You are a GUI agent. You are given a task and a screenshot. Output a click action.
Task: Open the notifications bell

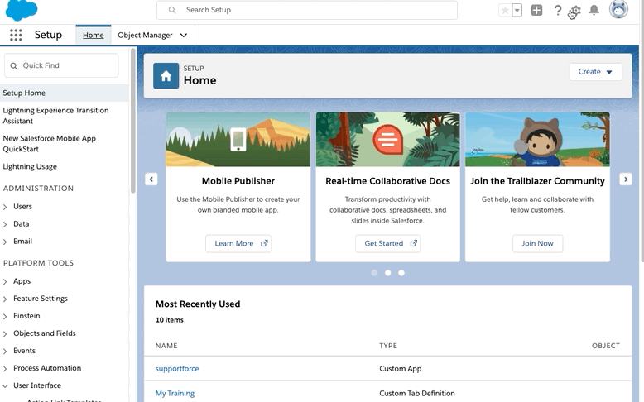pos(594,10)
